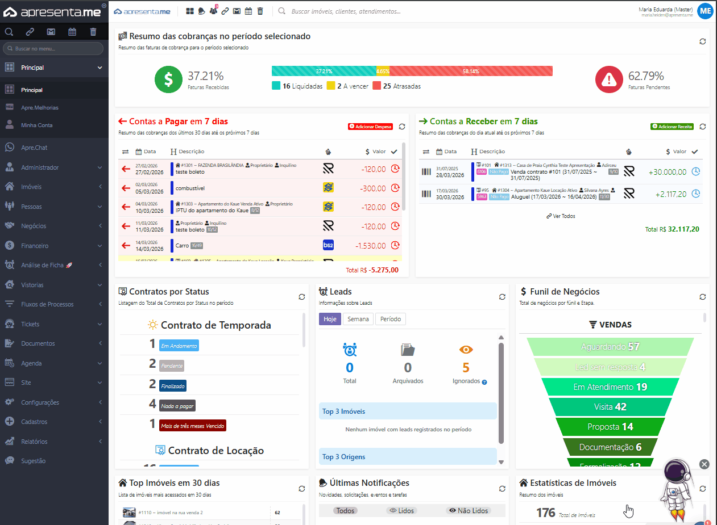Click the Adicionar Despesa button
The width and height of the screenshot is (717, 525).
point(370,127)
